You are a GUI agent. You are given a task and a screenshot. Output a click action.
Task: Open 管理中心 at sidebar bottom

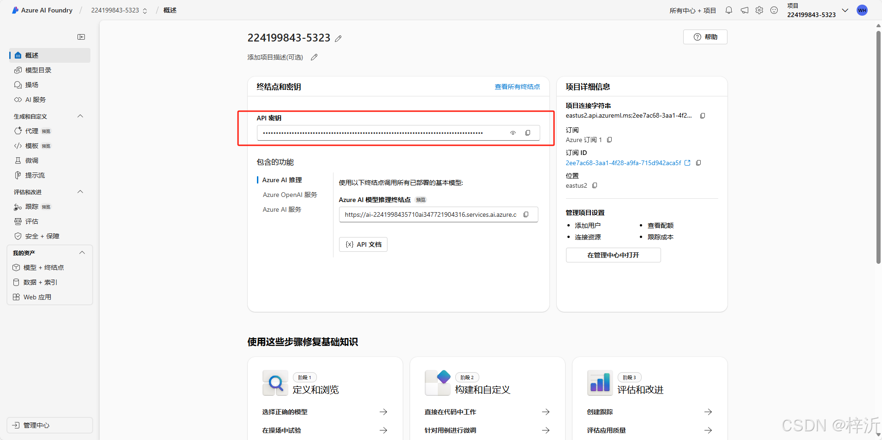pos(50,425)
